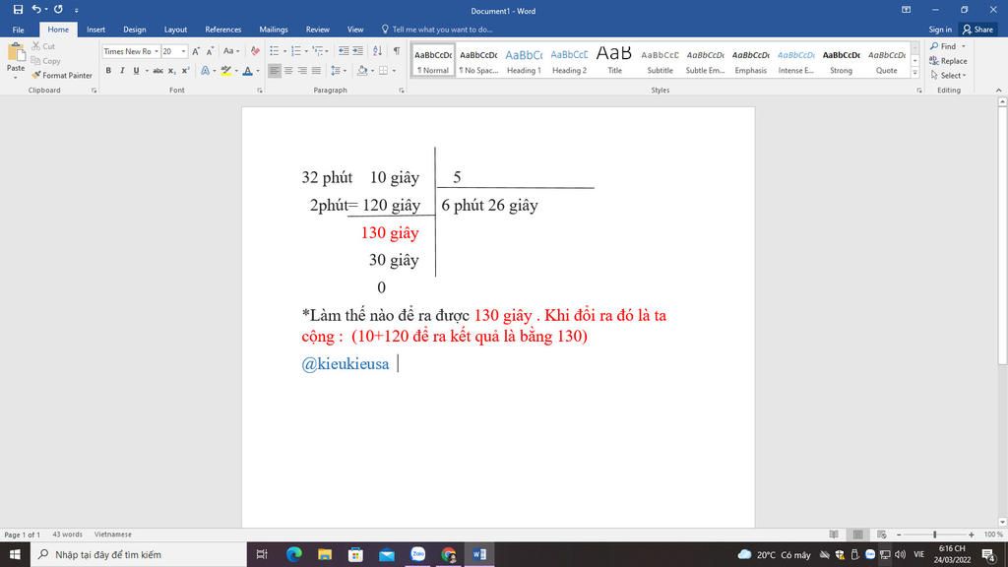Image resolution: width=1008 pixels, height=567 pixels.
Task: Click the Grow Font size icon
Action: pos(196,51)
